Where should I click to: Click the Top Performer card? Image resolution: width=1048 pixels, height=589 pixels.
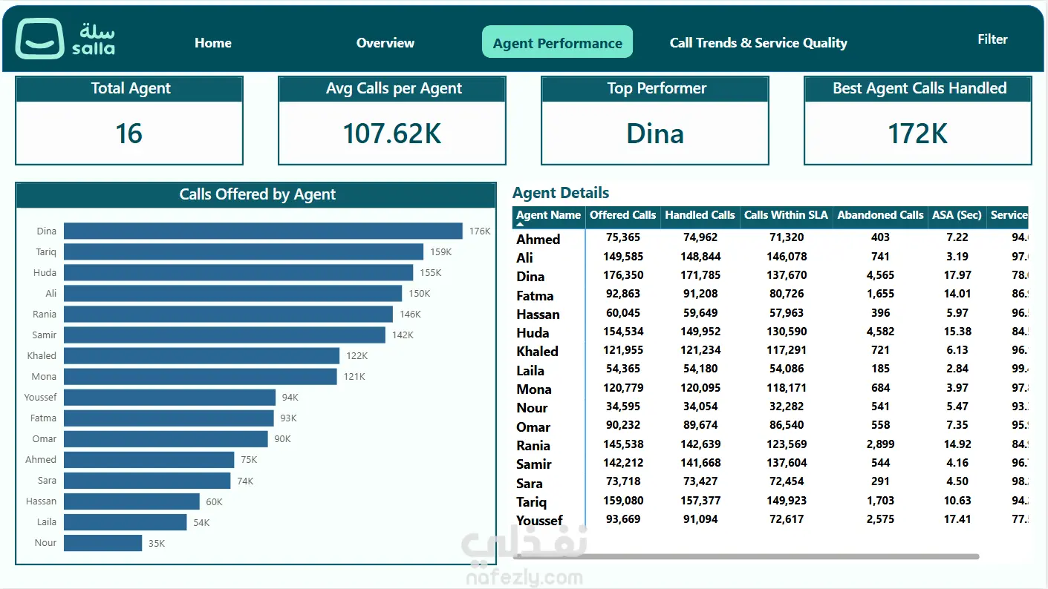click(655, 120)
